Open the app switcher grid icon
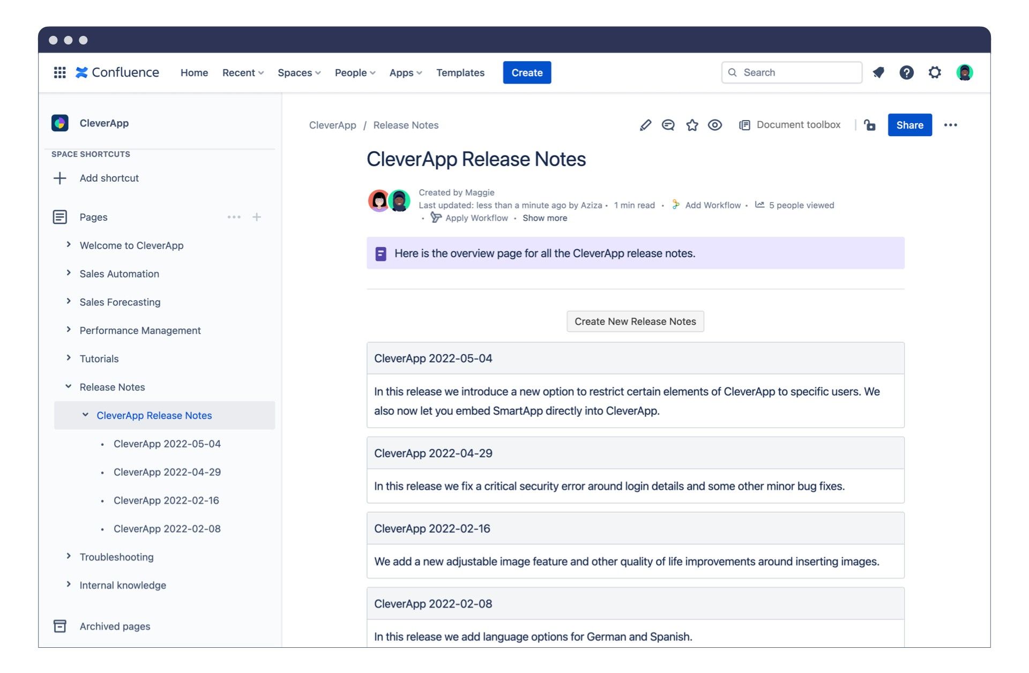 click(x=60, y=72)
